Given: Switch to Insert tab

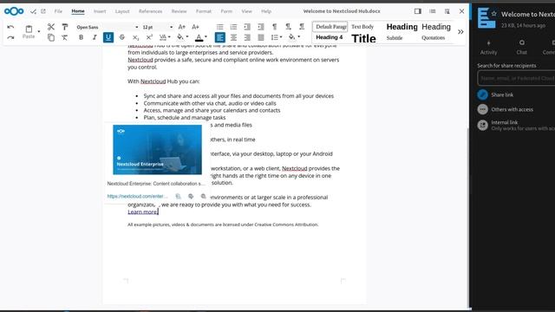Looking at the screenshot, I should point(100,11).
